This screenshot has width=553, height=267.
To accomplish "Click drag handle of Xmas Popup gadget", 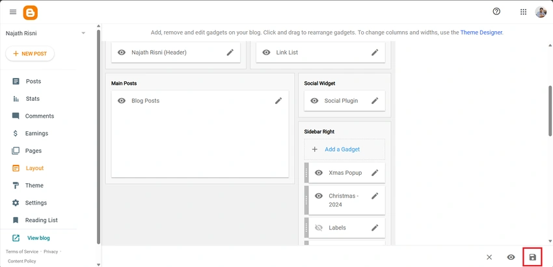I will pos(306,173).
